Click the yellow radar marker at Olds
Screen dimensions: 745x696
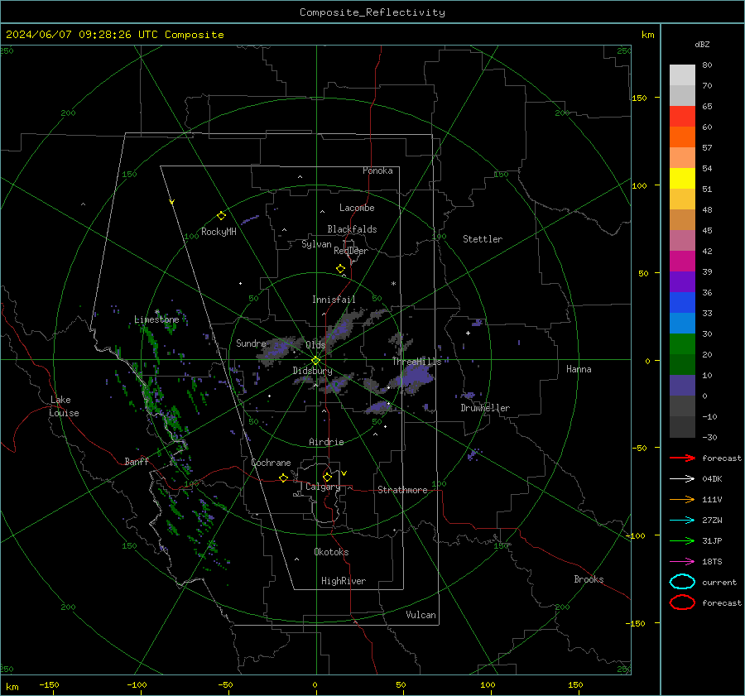coord(315,361)
